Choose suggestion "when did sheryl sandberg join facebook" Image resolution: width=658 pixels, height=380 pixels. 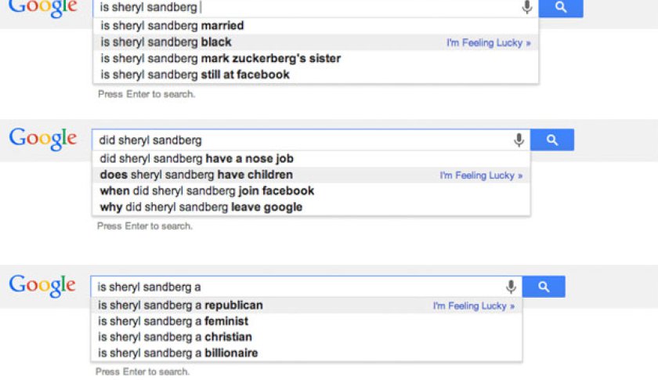coord(207,190)
